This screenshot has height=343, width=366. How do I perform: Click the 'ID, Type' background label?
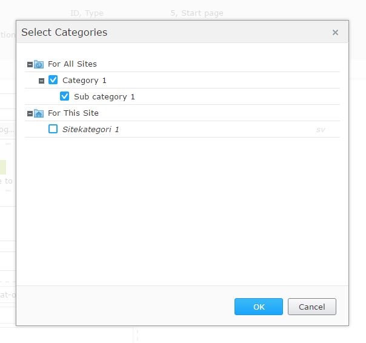(x=87, y=13)
